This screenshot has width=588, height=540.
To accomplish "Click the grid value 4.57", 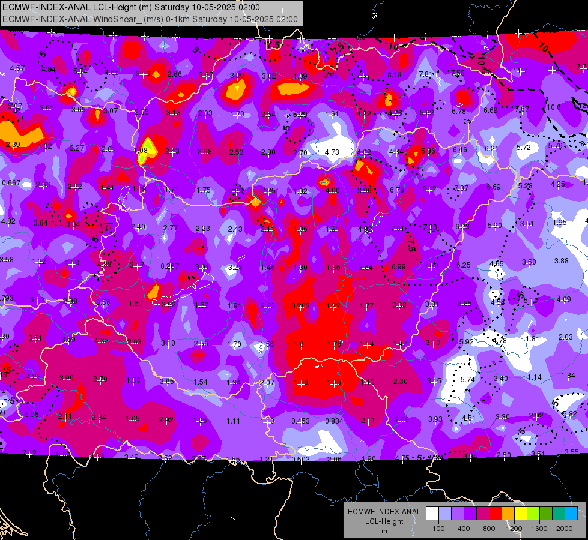I will click(17, 68).
